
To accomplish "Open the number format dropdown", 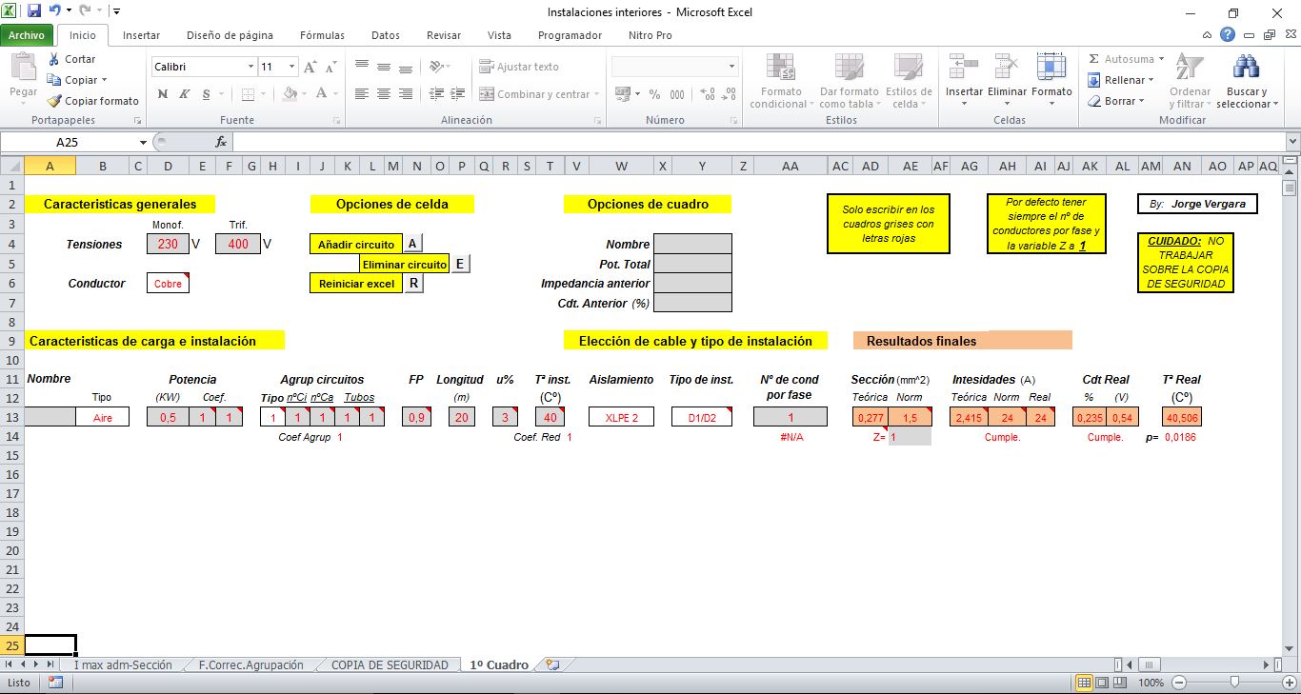I will (x=731, y=67).
